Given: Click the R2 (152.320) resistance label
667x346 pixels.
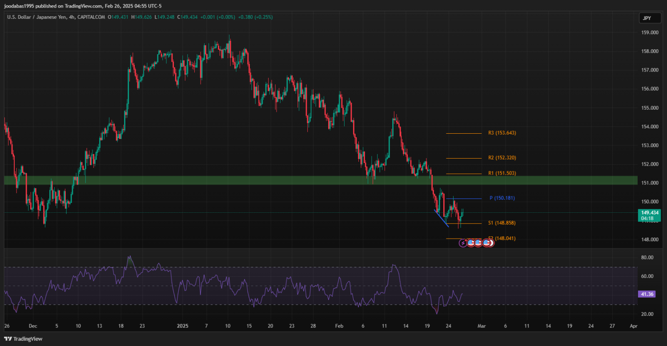Looking at the screenshot, I should tap(502, 158).
